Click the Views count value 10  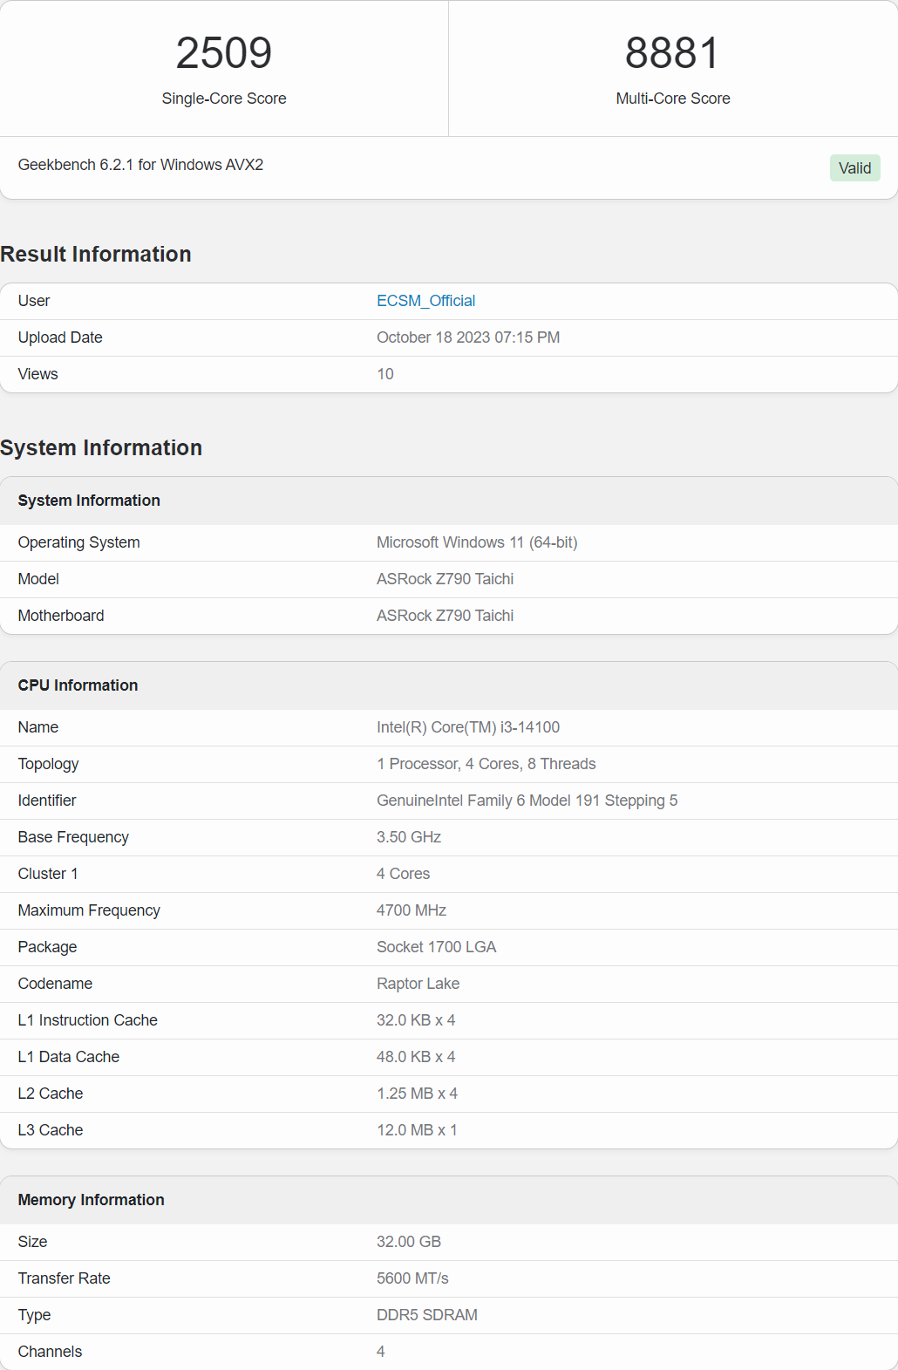385,374
